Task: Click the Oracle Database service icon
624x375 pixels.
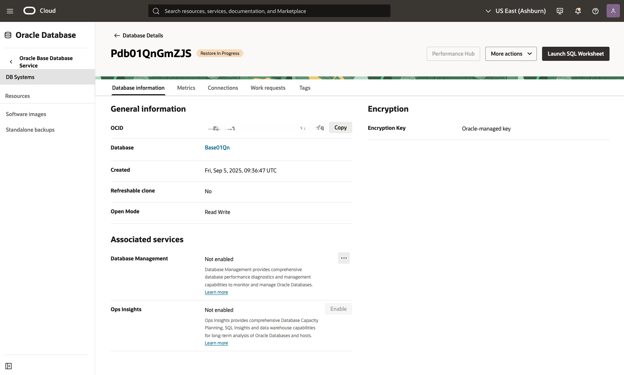Action: 8,34
